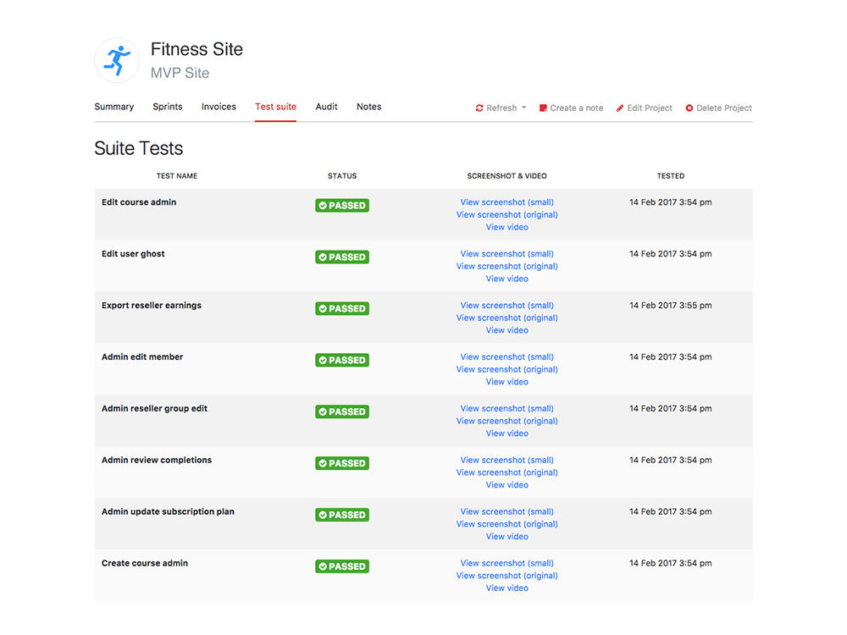Click the 'Edit course admin' test name

pyautogui.click(x=139, y=202)
